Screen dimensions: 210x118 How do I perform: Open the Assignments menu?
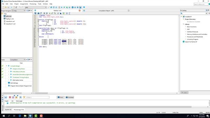[24, 4]
